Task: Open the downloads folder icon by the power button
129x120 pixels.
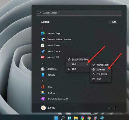Action: 110,108
